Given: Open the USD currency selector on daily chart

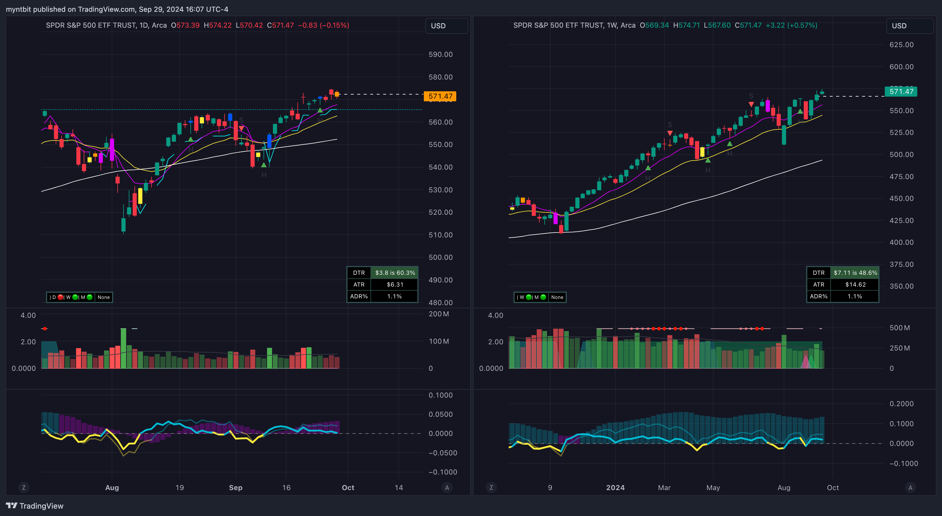Looking at the screenshot, I should click(x=447, y=26).
